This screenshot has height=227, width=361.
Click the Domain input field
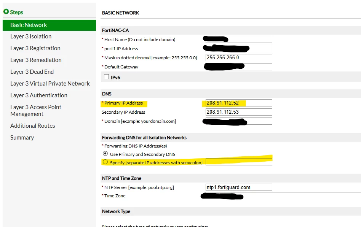pyautogui.click(x=239, y=121)
